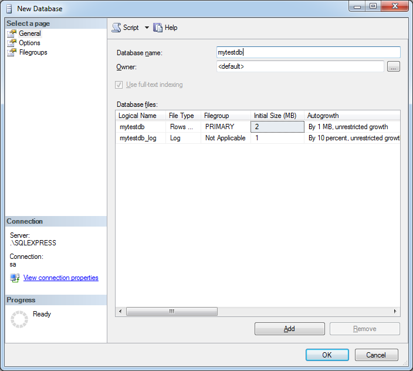
Task: Click the Initial Size (MB) column header
Action: (x=277, y=116)
